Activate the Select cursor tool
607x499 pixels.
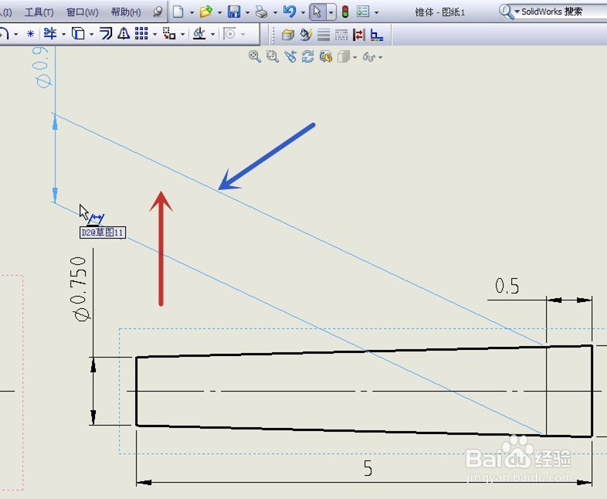click(317, 12)
